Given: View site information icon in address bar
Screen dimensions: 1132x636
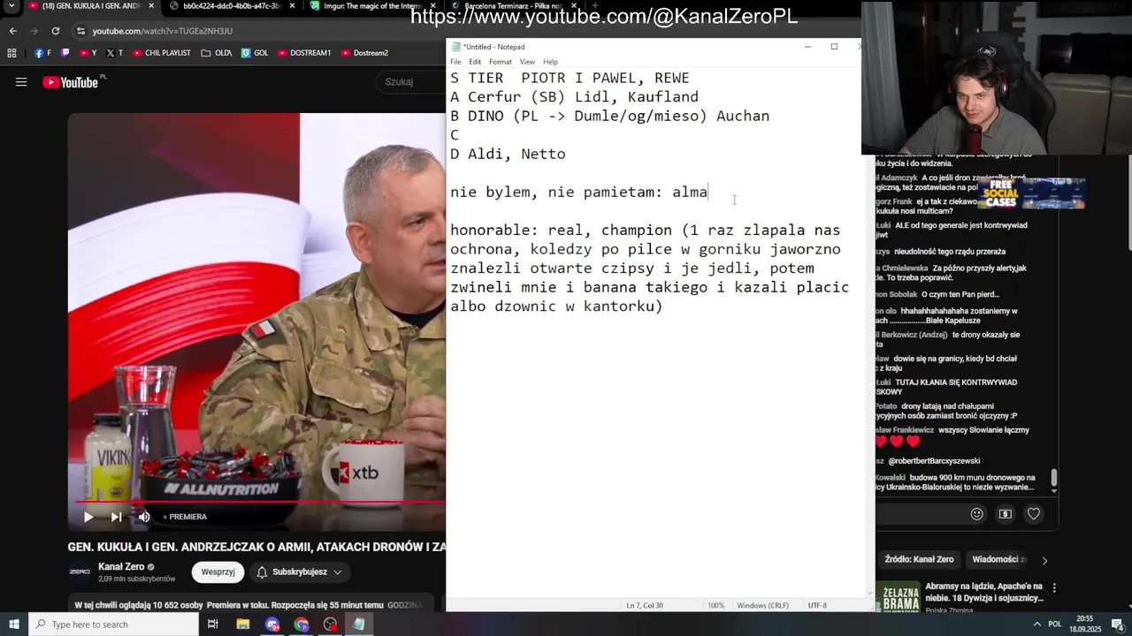Looking at the screenshot, I should (80, 31).
